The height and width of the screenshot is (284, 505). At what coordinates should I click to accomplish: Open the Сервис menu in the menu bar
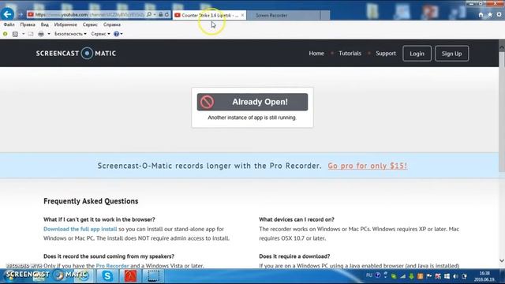pos(90,24)
